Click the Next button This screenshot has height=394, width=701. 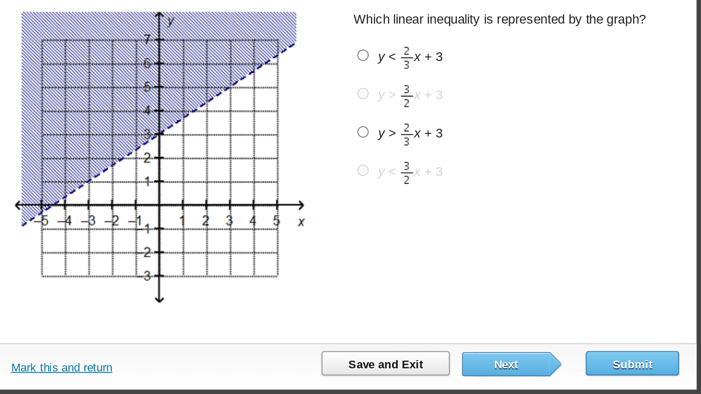(x=506, y=364)
